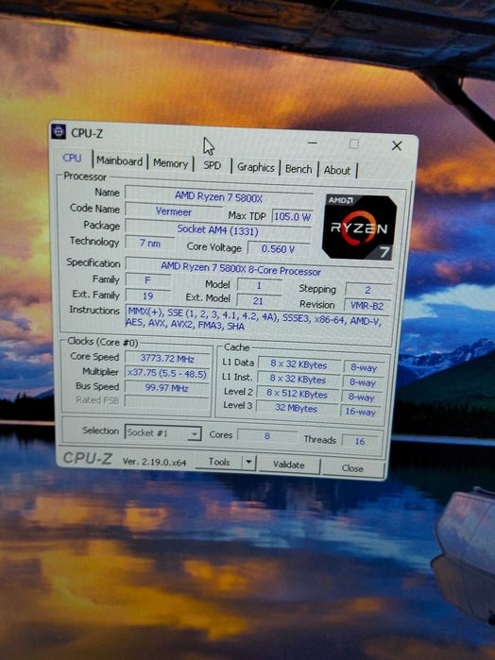
Task: Click the Level 3 16-way associativity value
Action: click(x=361, y=412)
